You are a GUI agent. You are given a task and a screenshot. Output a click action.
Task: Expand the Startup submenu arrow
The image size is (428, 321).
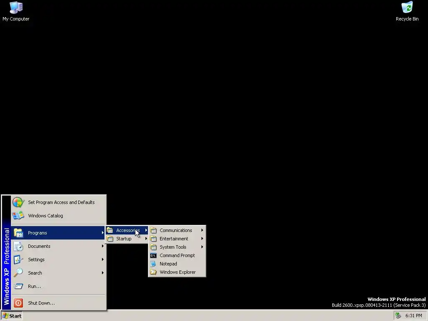146,239
